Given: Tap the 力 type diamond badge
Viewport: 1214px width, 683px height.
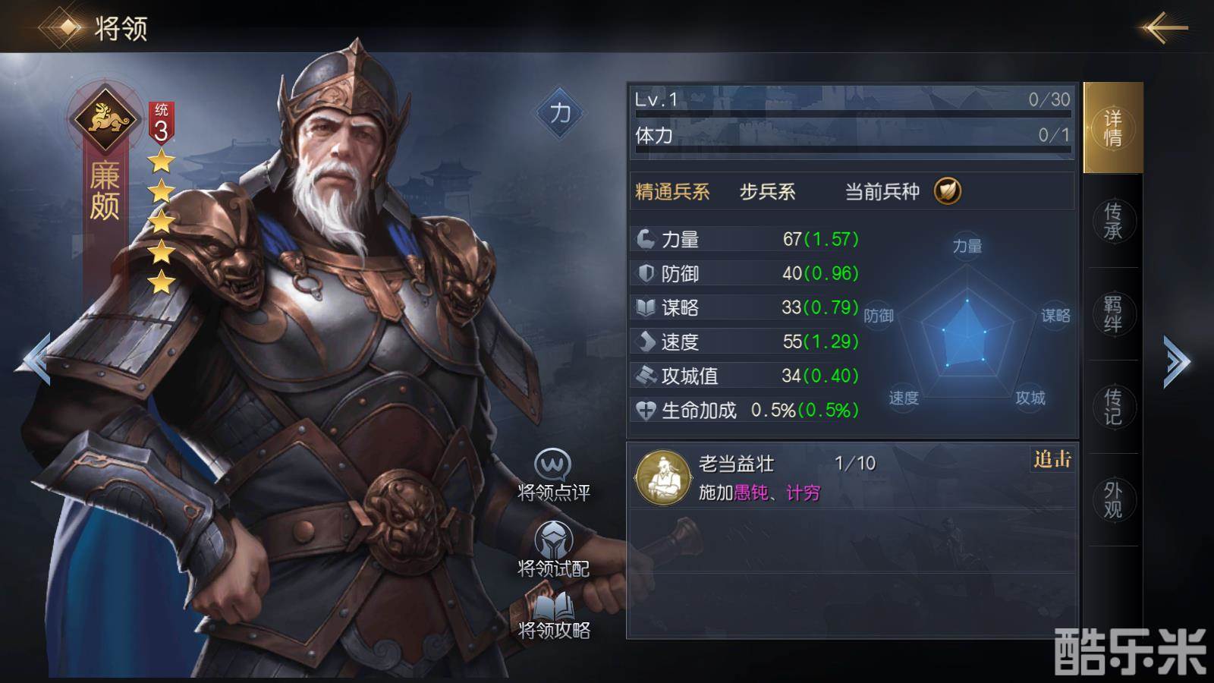Looking at the screenshot, I should 560,113.
